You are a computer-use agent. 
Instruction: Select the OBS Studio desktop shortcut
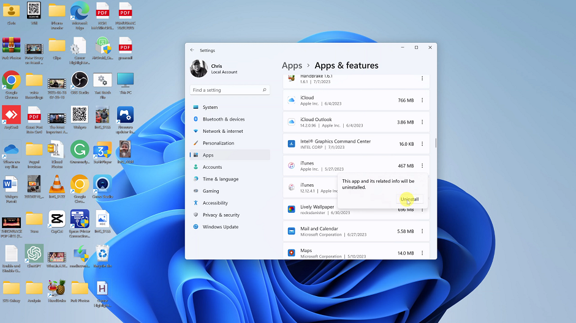coord(80,83)
